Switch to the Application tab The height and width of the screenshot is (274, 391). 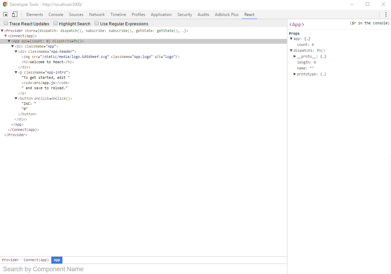(x=161, y=15)
